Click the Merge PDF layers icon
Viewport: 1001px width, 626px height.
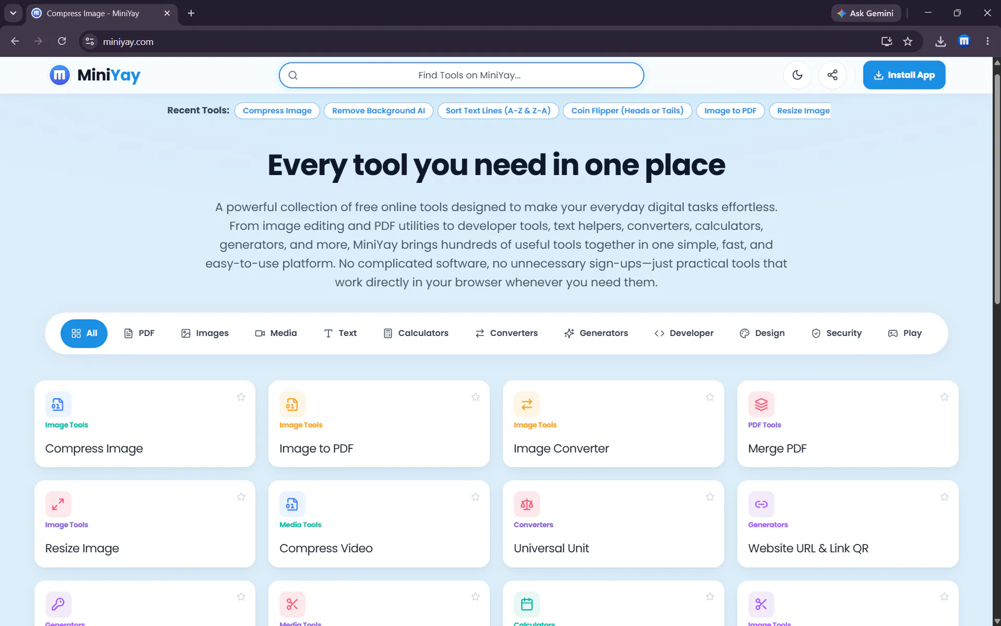[x=761, y=404]
